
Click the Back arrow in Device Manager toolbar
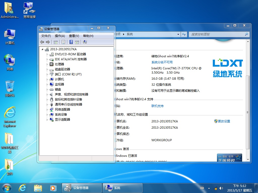tap(42, 42)
